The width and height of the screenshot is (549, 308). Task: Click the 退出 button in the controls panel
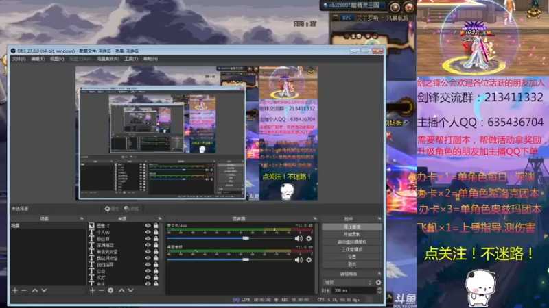(352, 264)
